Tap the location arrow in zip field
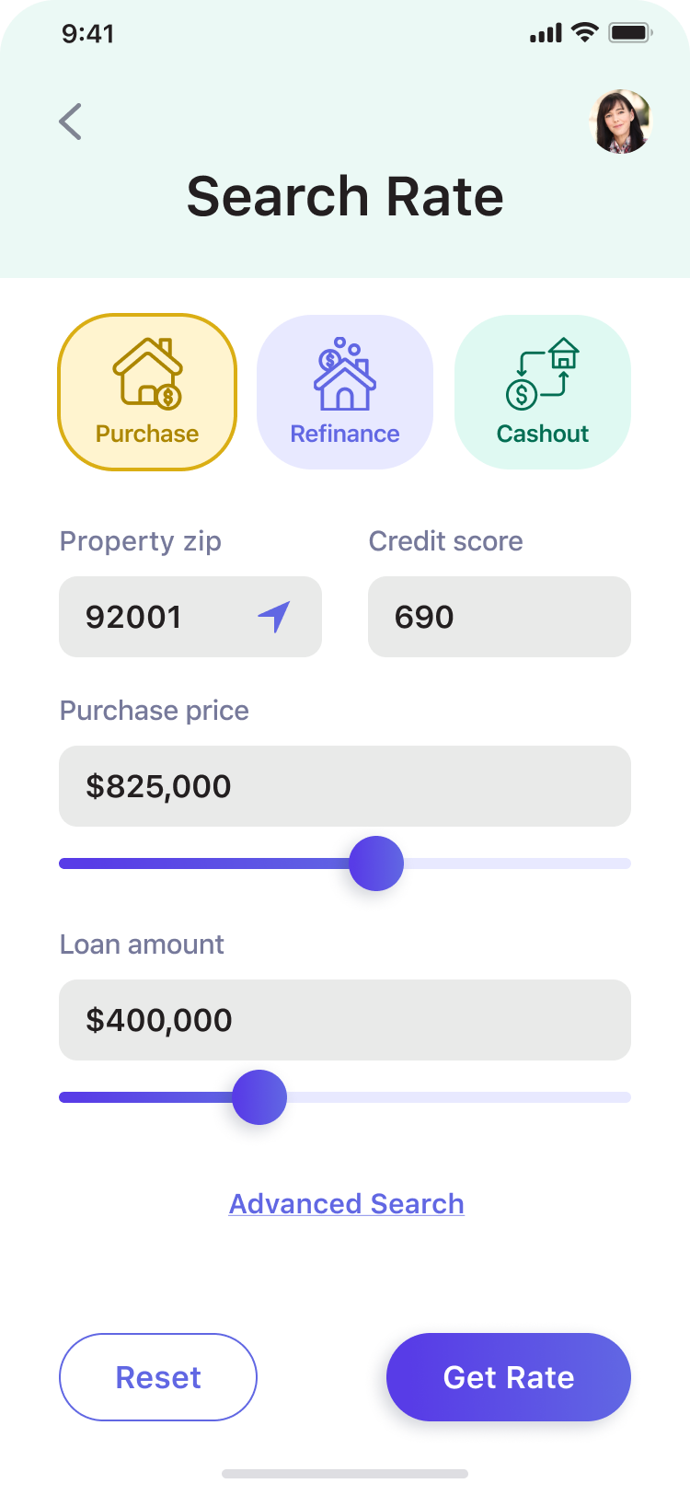 [274, 617]
